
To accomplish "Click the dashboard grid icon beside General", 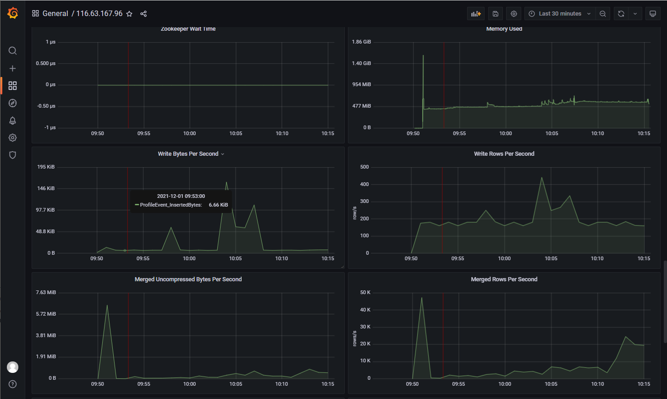I will point(35,14).
